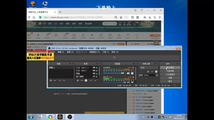The width and height of the screenshot is (214, 120).
Task: Open OBS 设置 settings button
Action: (170, 78)
